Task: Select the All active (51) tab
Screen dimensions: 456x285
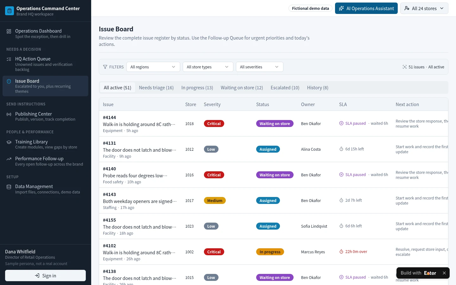Action: pyautogui.click(x=117, y=88)
